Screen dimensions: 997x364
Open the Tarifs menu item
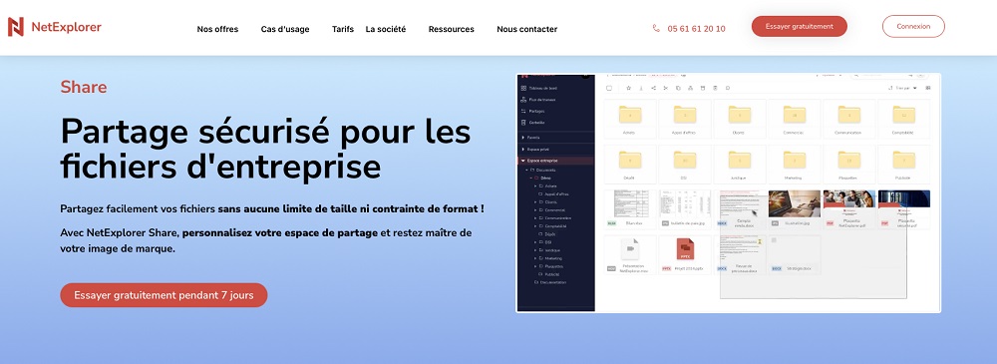pyautogui.click(x=343, y=29)
